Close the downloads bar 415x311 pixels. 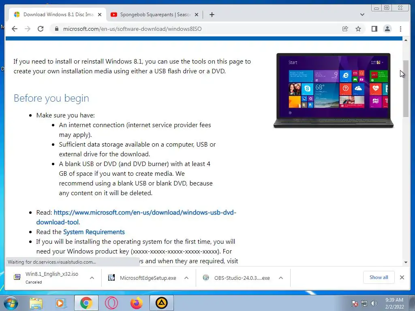(402, 277)
